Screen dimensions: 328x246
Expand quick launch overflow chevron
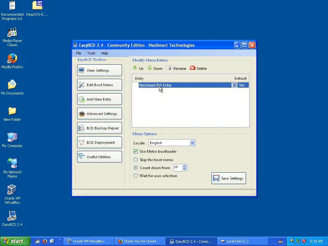(x=60, y=240)
